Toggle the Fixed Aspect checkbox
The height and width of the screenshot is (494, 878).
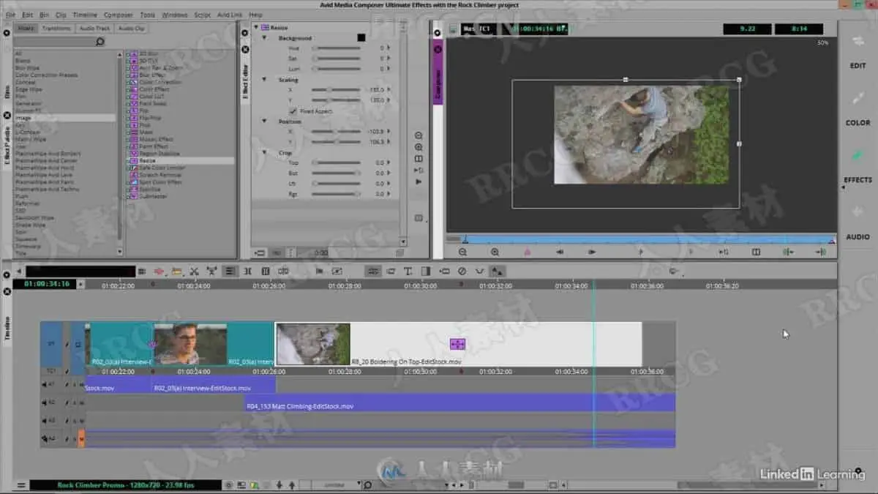[x=293, y=111]
